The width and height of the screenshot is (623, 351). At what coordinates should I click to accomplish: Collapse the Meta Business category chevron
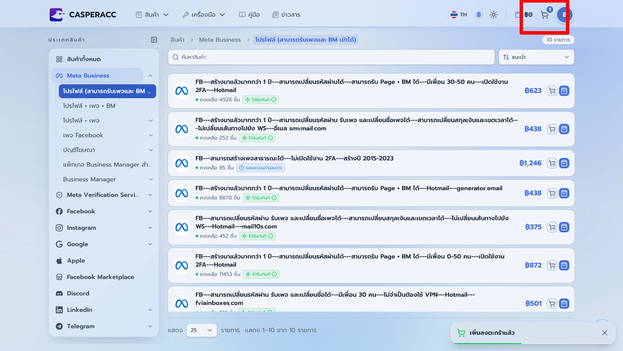coord(150,76)
